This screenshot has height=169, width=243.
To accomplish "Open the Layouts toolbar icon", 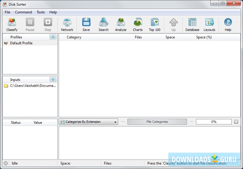I will pyautogui.click(x=209, y=22).
